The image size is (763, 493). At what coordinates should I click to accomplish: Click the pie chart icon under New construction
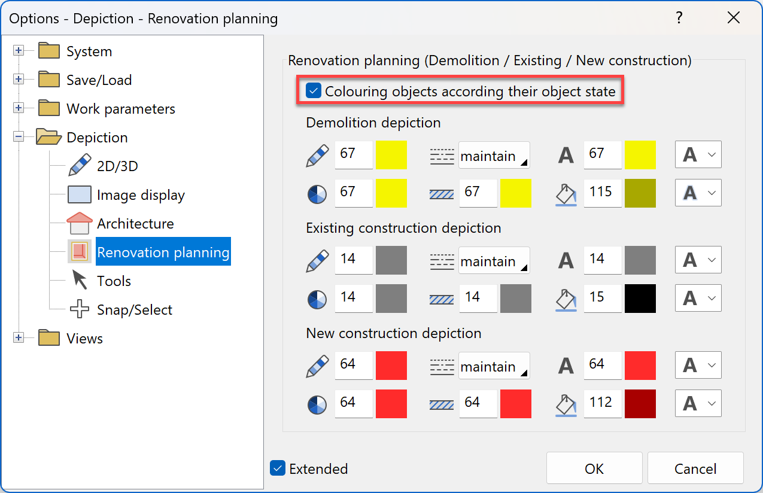tap(317, 404)
